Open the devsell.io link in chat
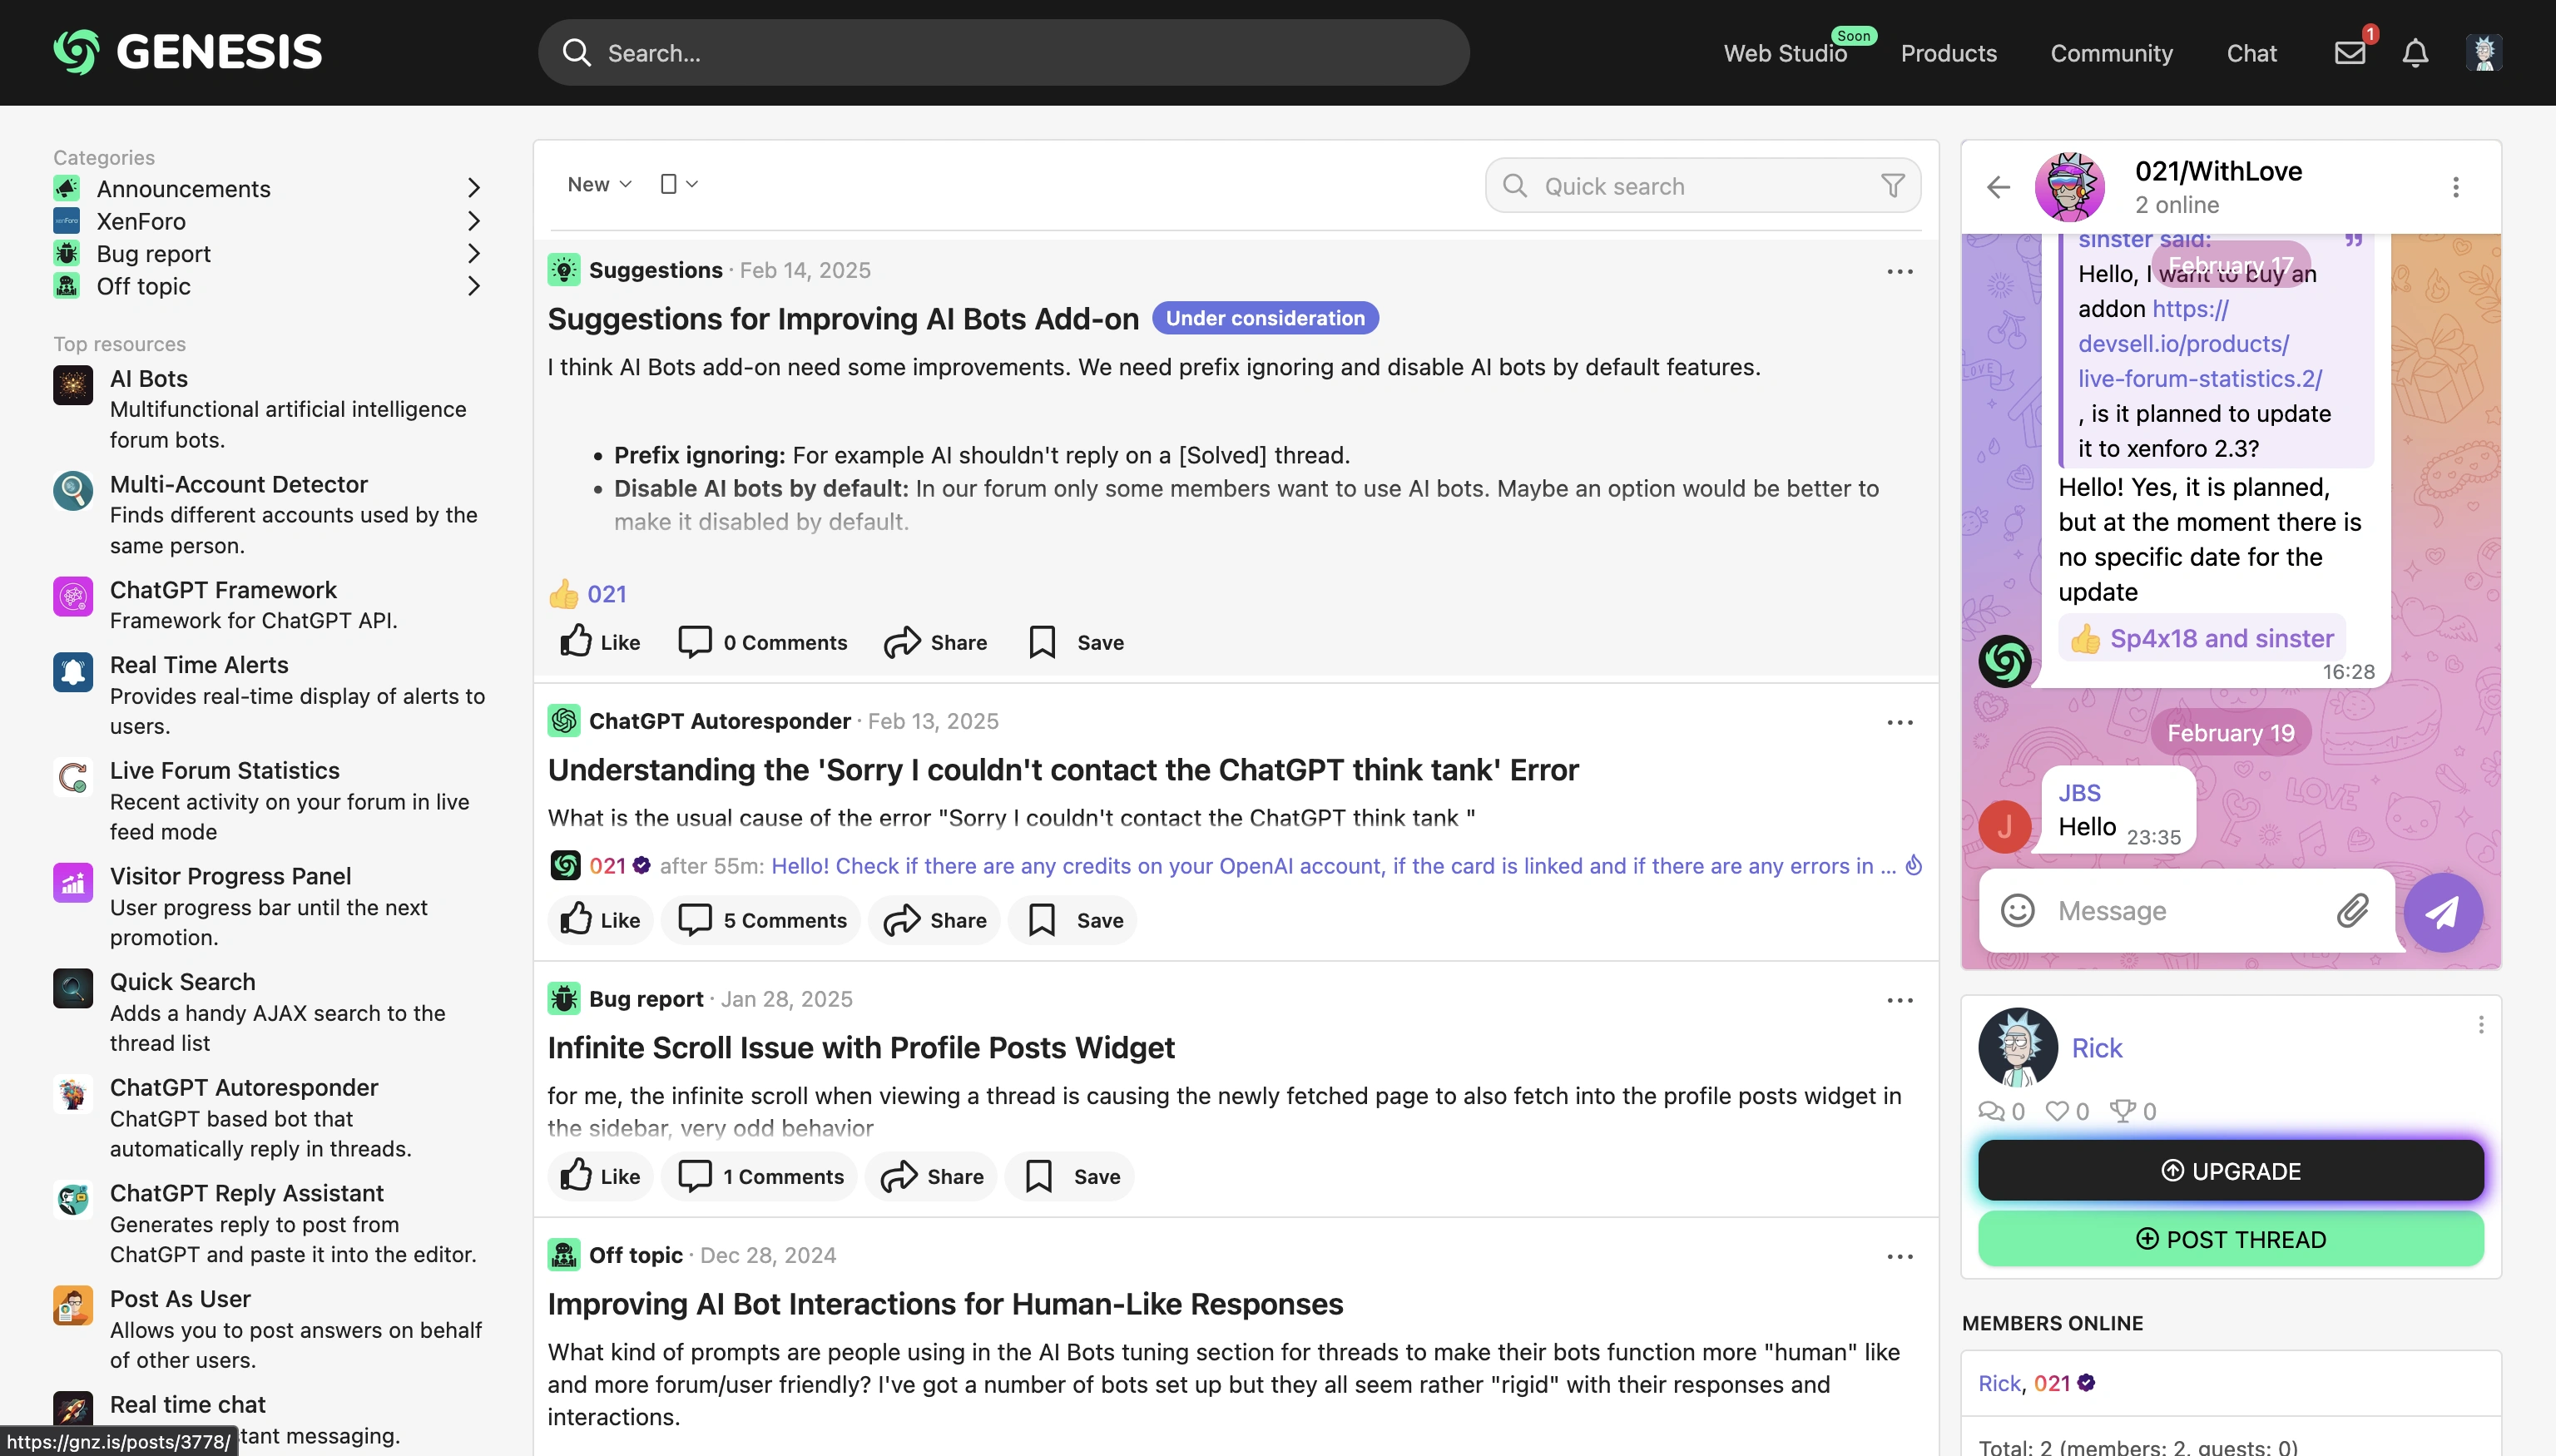The image size is (2556, 1456). click(2200, 344)
